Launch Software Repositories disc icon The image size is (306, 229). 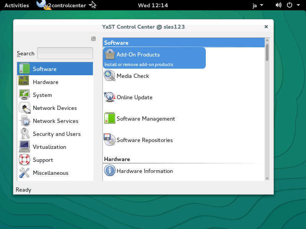click(x=109, y=140)
